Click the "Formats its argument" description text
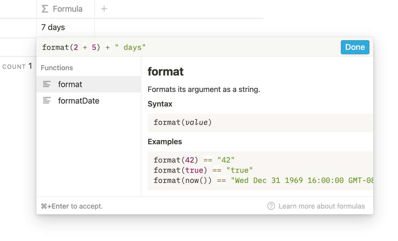 [204, 89]
